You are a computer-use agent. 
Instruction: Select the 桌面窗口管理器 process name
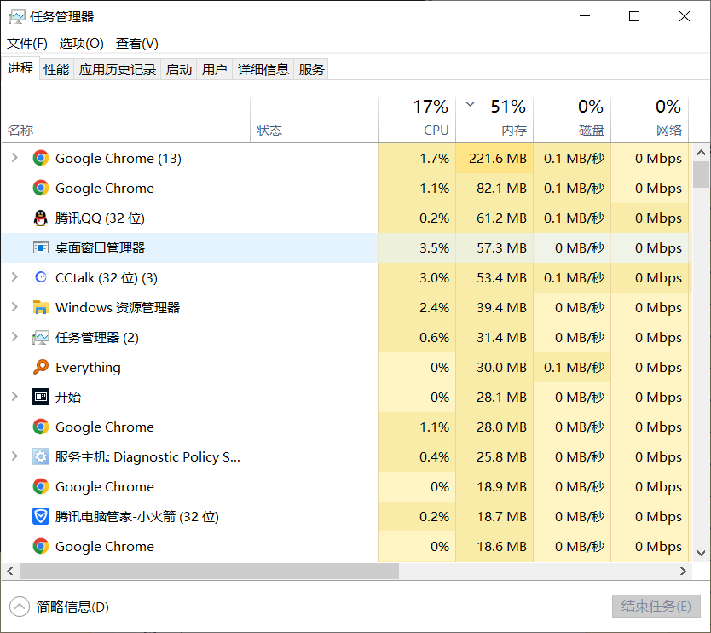[101, 247]
